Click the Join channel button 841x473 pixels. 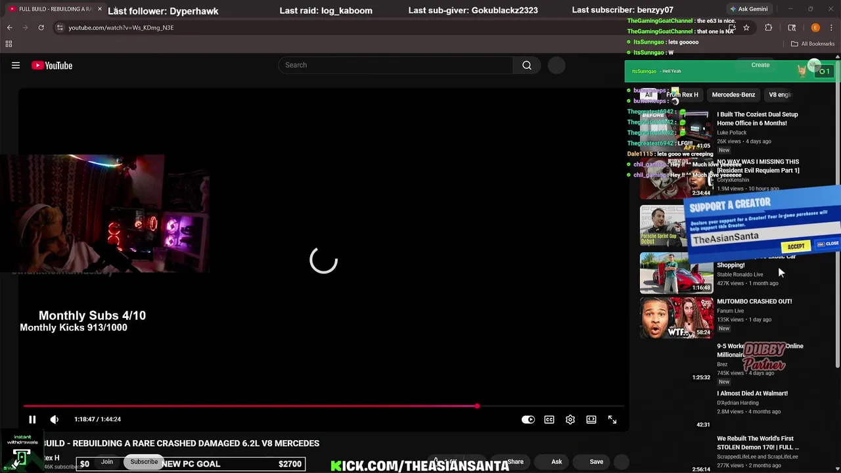click(107, 462)
